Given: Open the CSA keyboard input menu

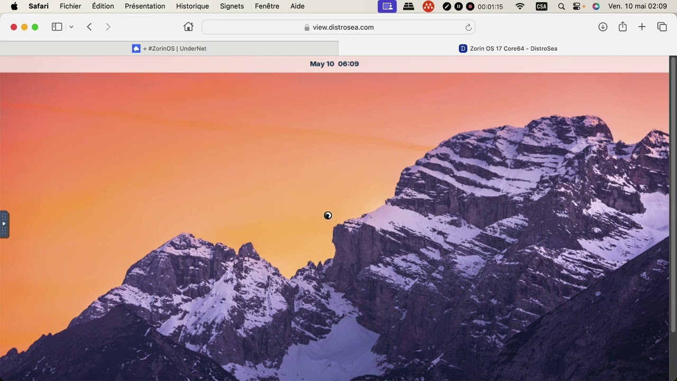Looking at the screenshot, I should pyautogui.click(x=542, y=6).
